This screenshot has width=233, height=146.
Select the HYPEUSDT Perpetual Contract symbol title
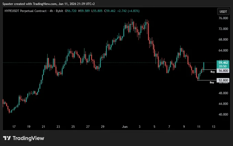(25, 11)
